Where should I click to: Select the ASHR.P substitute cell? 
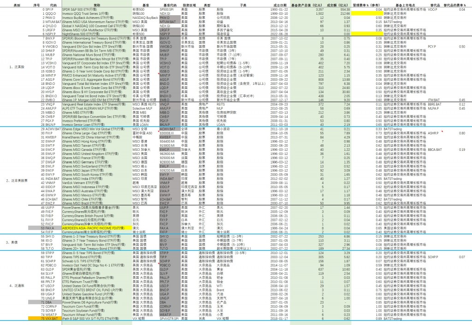point(433,133)
